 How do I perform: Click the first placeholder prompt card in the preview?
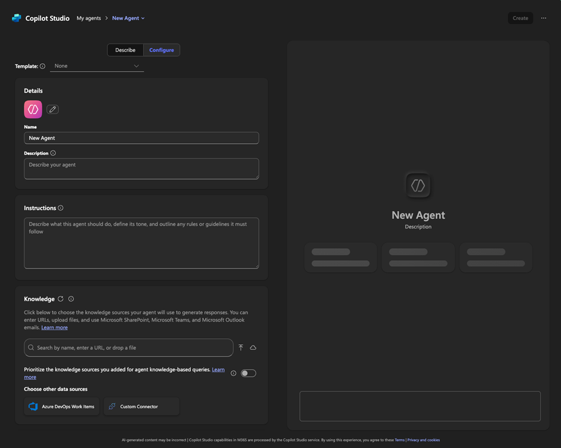pos(341,258)
